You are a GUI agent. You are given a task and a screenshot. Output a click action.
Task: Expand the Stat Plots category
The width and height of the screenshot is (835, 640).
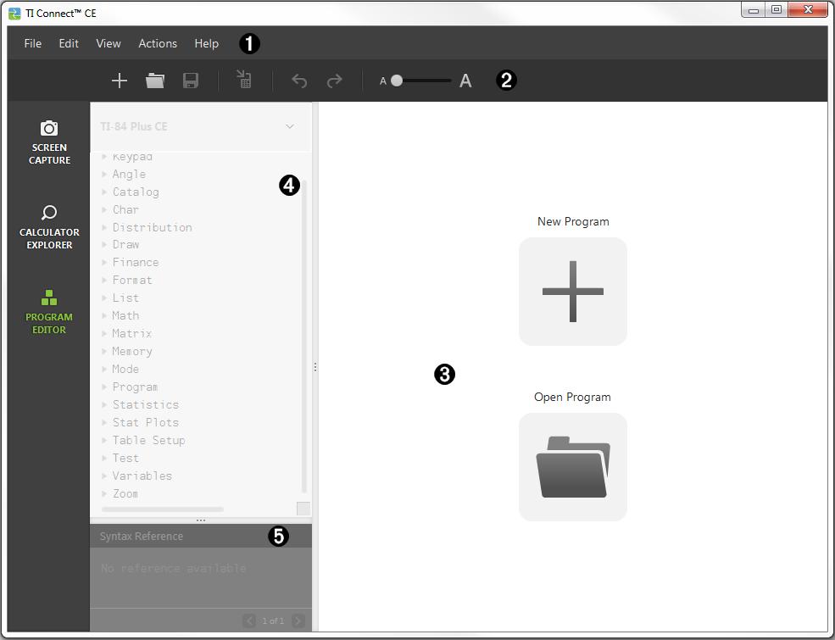(x=104, y=422)
